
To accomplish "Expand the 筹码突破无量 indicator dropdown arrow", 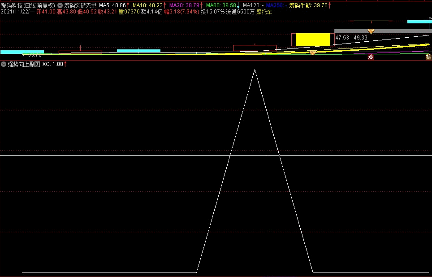I will [60, 5].
